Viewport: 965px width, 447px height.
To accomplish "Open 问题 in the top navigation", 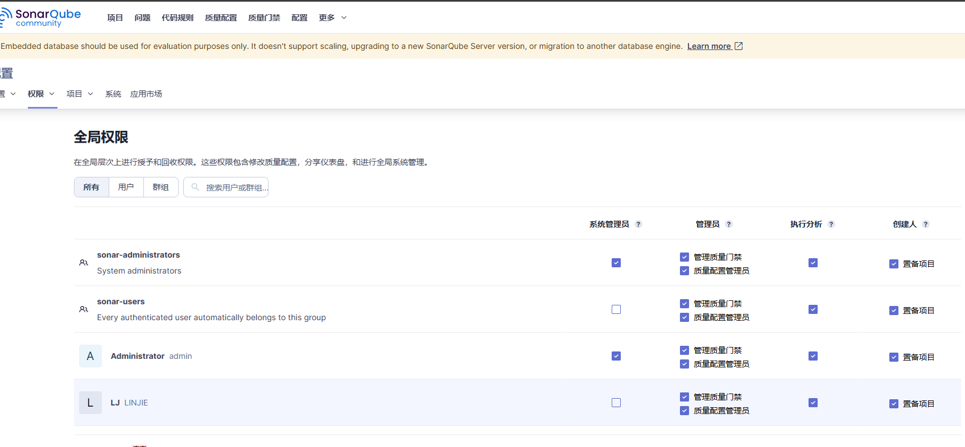I will coord(142,18).
